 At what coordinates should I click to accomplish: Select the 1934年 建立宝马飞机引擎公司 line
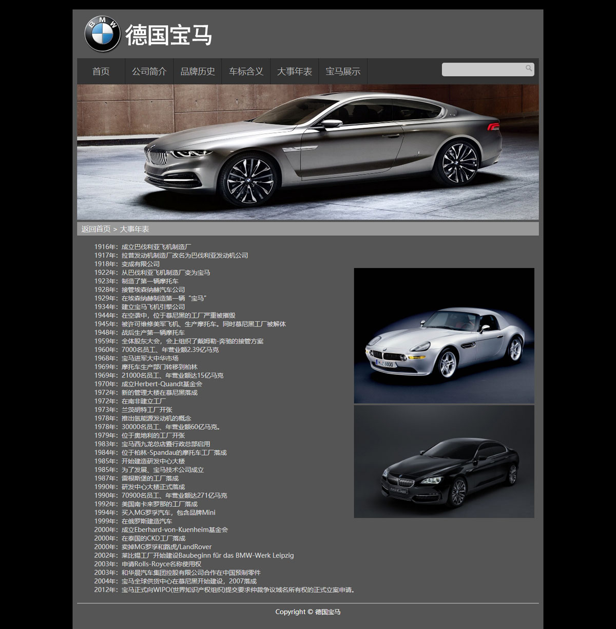(140, 307)
